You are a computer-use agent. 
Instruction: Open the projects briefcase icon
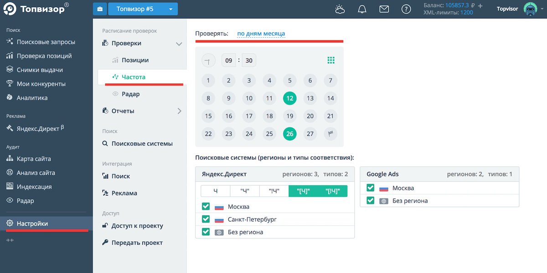click(x=99, y=9)
